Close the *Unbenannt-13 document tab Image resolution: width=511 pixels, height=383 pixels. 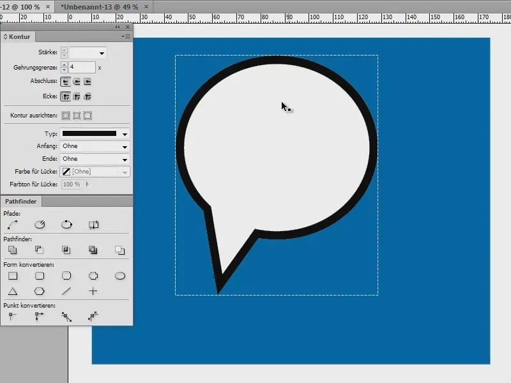(146, 6)
